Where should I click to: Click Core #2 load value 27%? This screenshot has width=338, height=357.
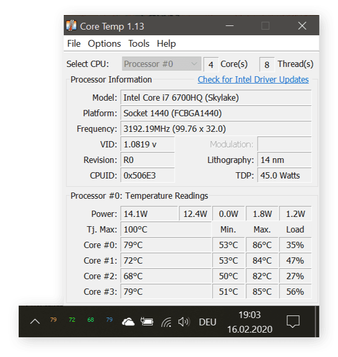[x=295, y=276]
